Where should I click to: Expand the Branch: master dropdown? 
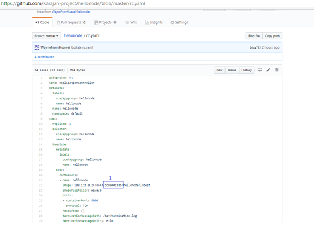point(46,36)
